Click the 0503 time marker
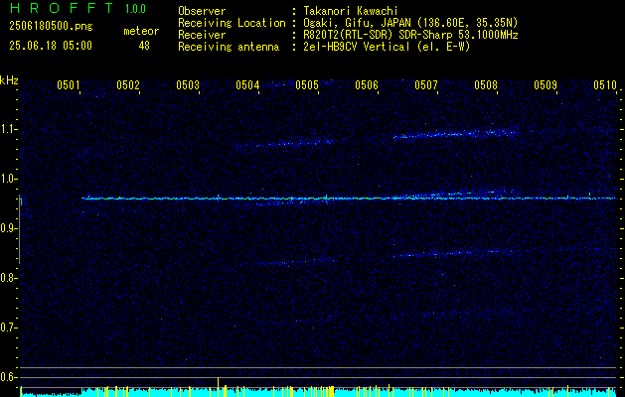Image resolution: width=625 pixels, height=397 pixels. click(188, 84)
